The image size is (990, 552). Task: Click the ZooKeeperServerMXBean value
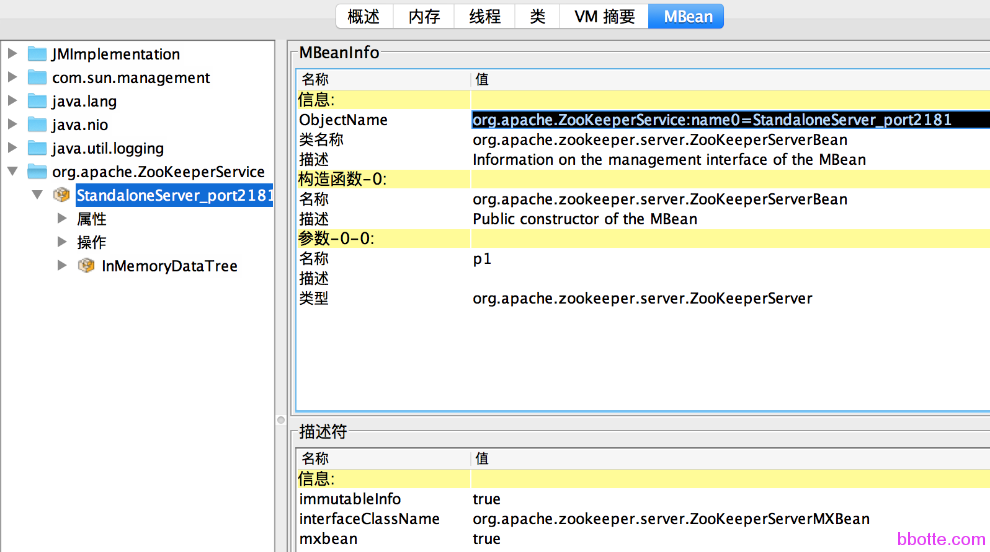[x=671, y=519]
